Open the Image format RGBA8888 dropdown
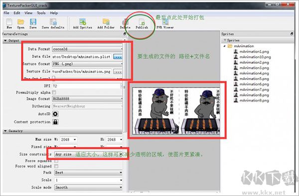The image size is (299, 196). 87,99
